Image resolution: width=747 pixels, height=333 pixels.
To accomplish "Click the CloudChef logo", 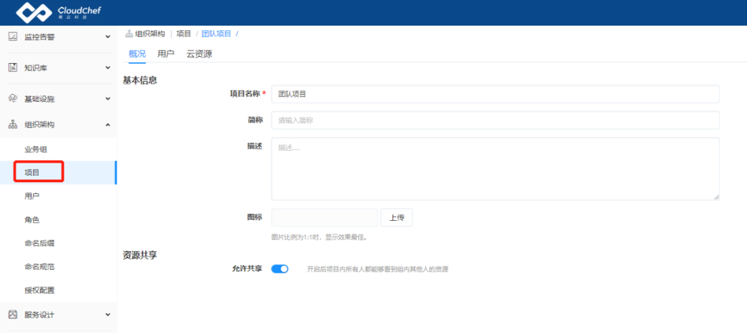I will click(x=59, y=12).
